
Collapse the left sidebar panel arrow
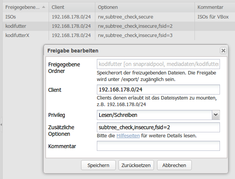pyautogui.click(x=1, y=125)
